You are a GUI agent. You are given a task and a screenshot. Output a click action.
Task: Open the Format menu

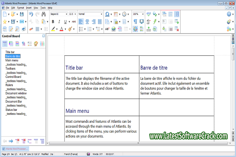[x=20, y=8]
